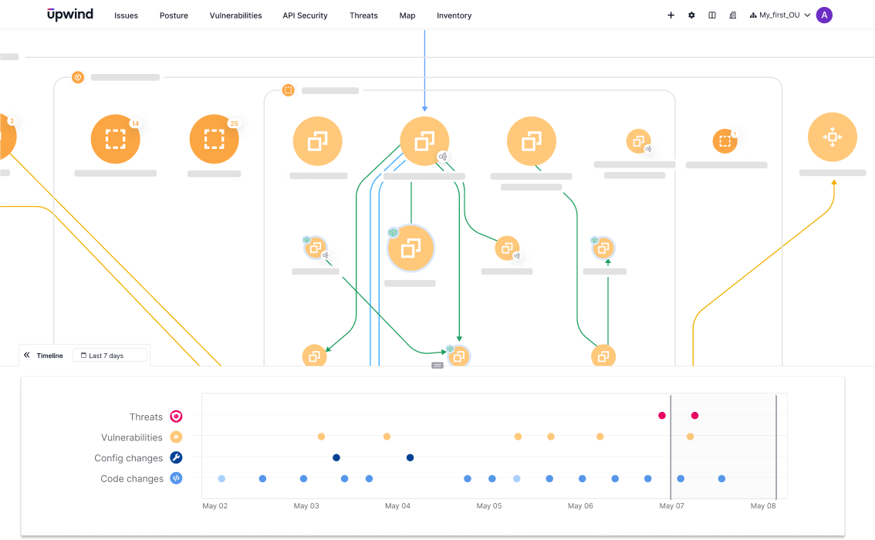Toggle the Vulnerabilities legend indicator
This screenshot has height=540, width=875.
175,437
